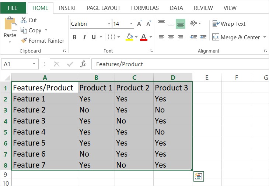Confirm entry with checkmark icon
Screen dimensions: 269x186
click(x=70, y=64)
